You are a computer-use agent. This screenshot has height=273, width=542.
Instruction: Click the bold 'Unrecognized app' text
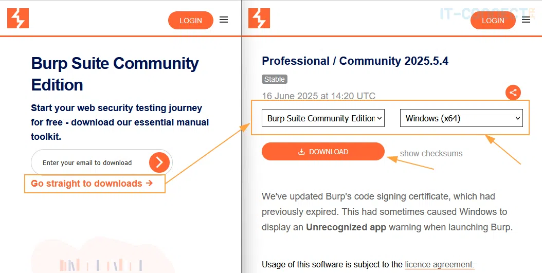click(346, 227)
